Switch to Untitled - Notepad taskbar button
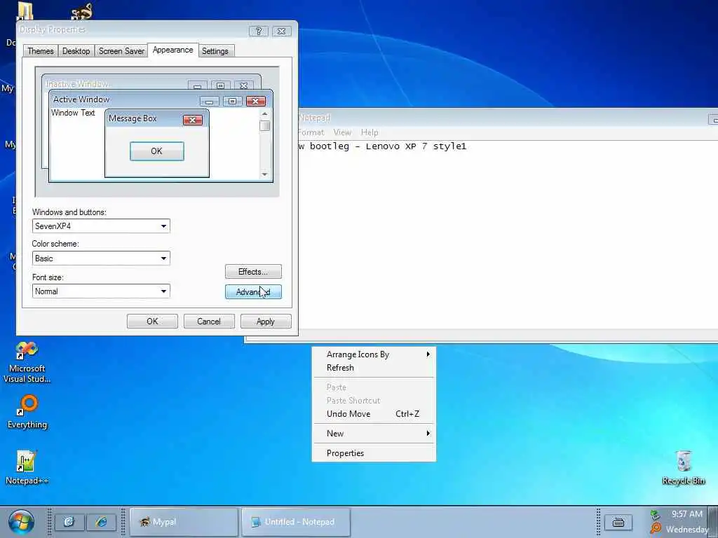Screen dimensions: 718x538 coord(296,522)
